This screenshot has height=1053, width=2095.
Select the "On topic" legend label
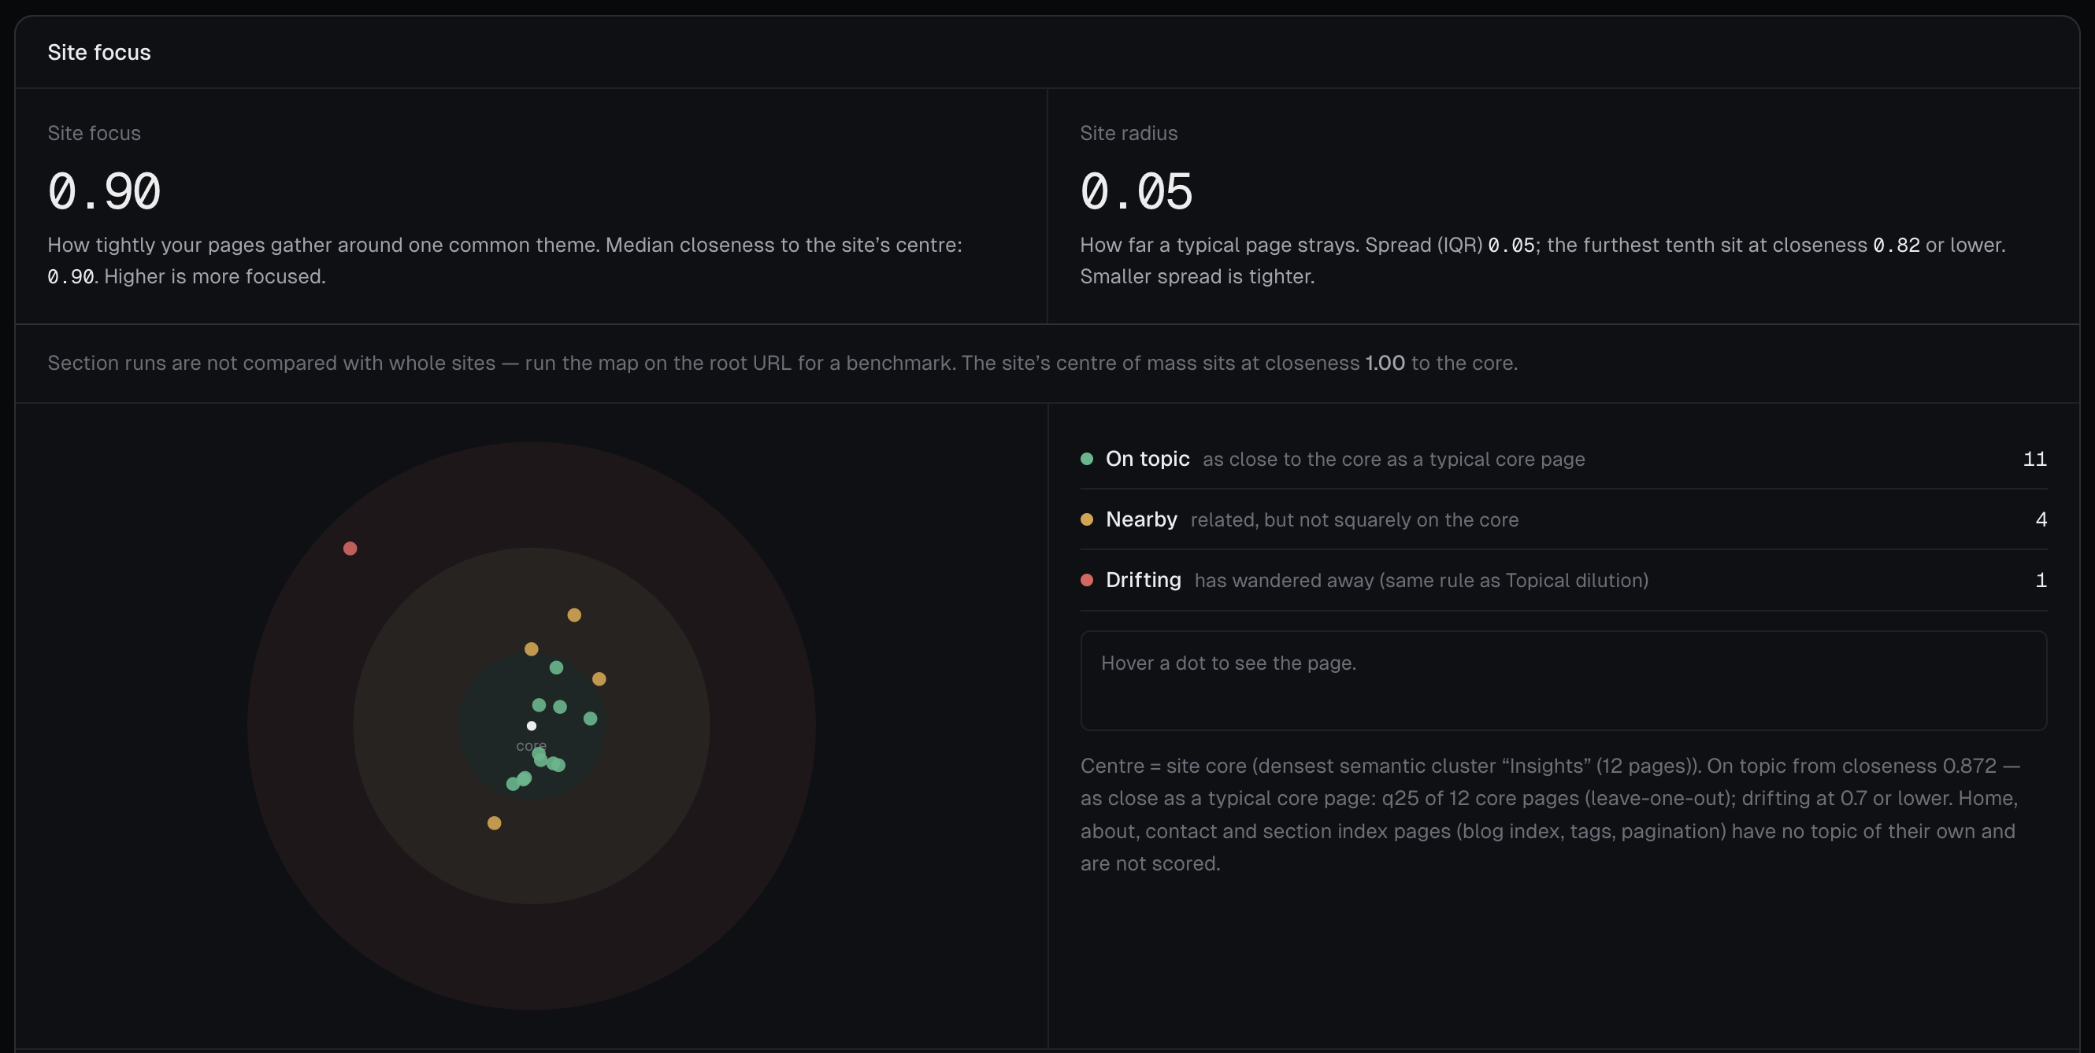(1148, 459)
